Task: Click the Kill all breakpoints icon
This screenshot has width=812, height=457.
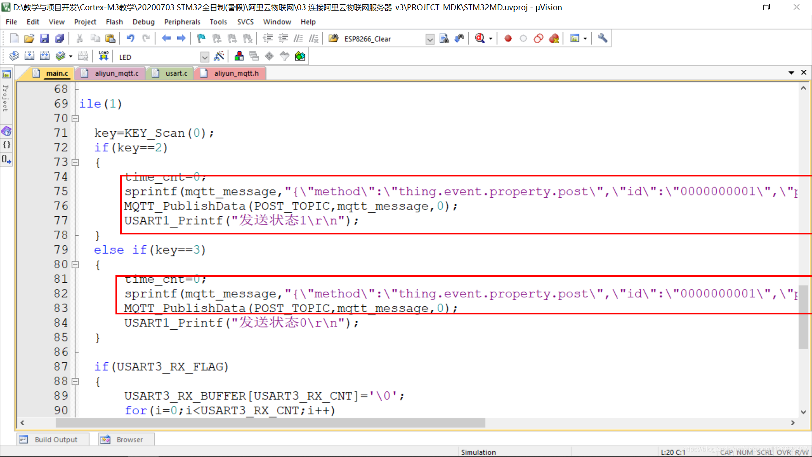Action: click(554, 39)
